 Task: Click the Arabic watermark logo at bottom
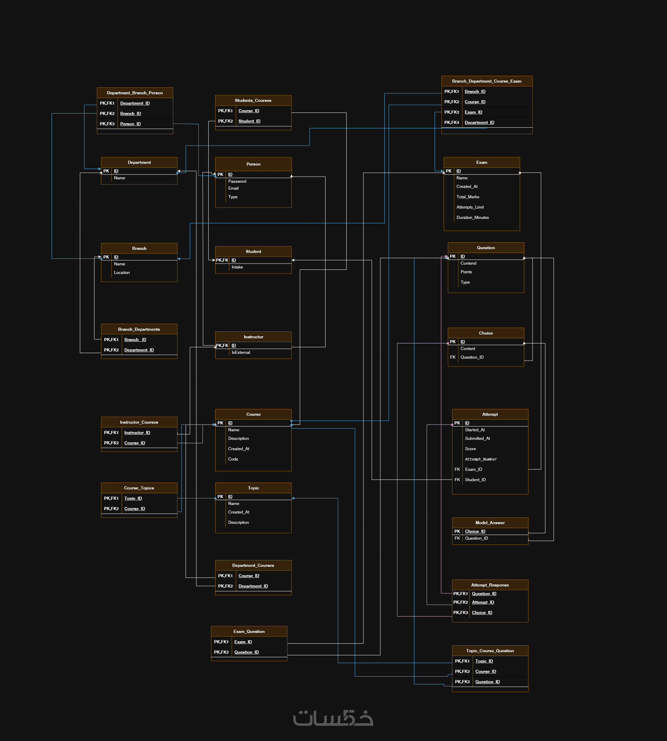(x=333, y=718)
